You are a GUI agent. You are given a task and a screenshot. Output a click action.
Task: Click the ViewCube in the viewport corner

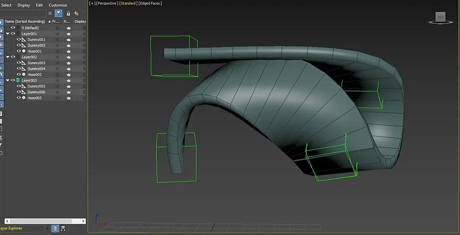441,17
